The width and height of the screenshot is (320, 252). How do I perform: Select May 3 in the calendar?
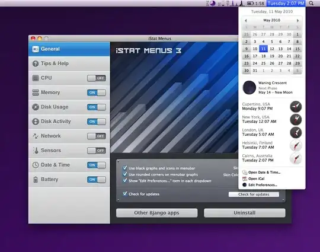tap(255, 42)
